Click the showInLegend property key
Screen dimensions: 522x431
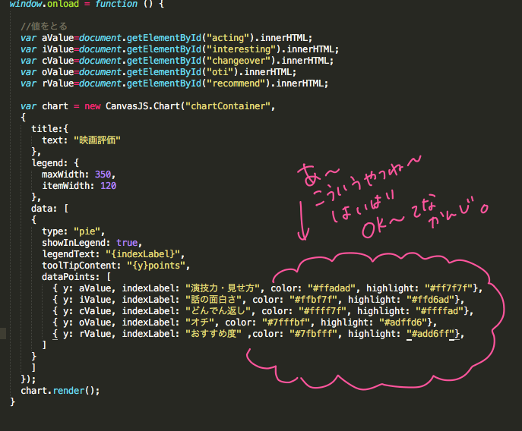tap(74, 243)
